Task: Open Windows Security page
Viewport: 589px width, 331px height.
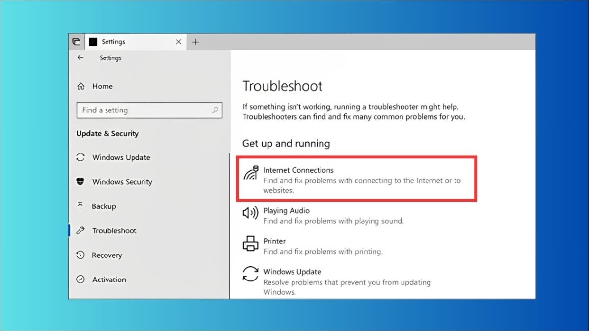Action: (122, 182)
